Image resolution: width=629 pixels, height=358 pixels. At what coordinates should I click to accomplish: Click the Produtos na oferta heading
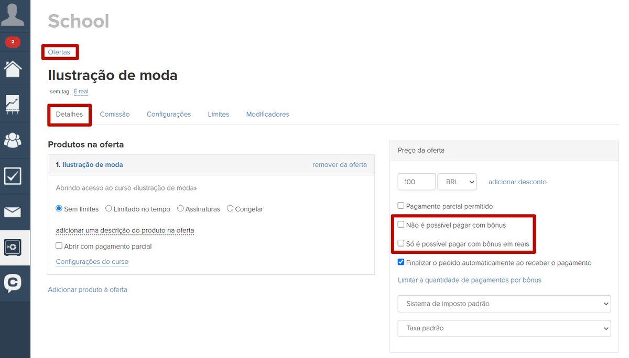tap(86, 144)
